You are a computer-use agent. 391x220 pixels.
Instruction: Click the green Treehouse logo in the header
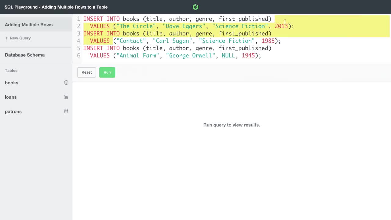(195, 7)
